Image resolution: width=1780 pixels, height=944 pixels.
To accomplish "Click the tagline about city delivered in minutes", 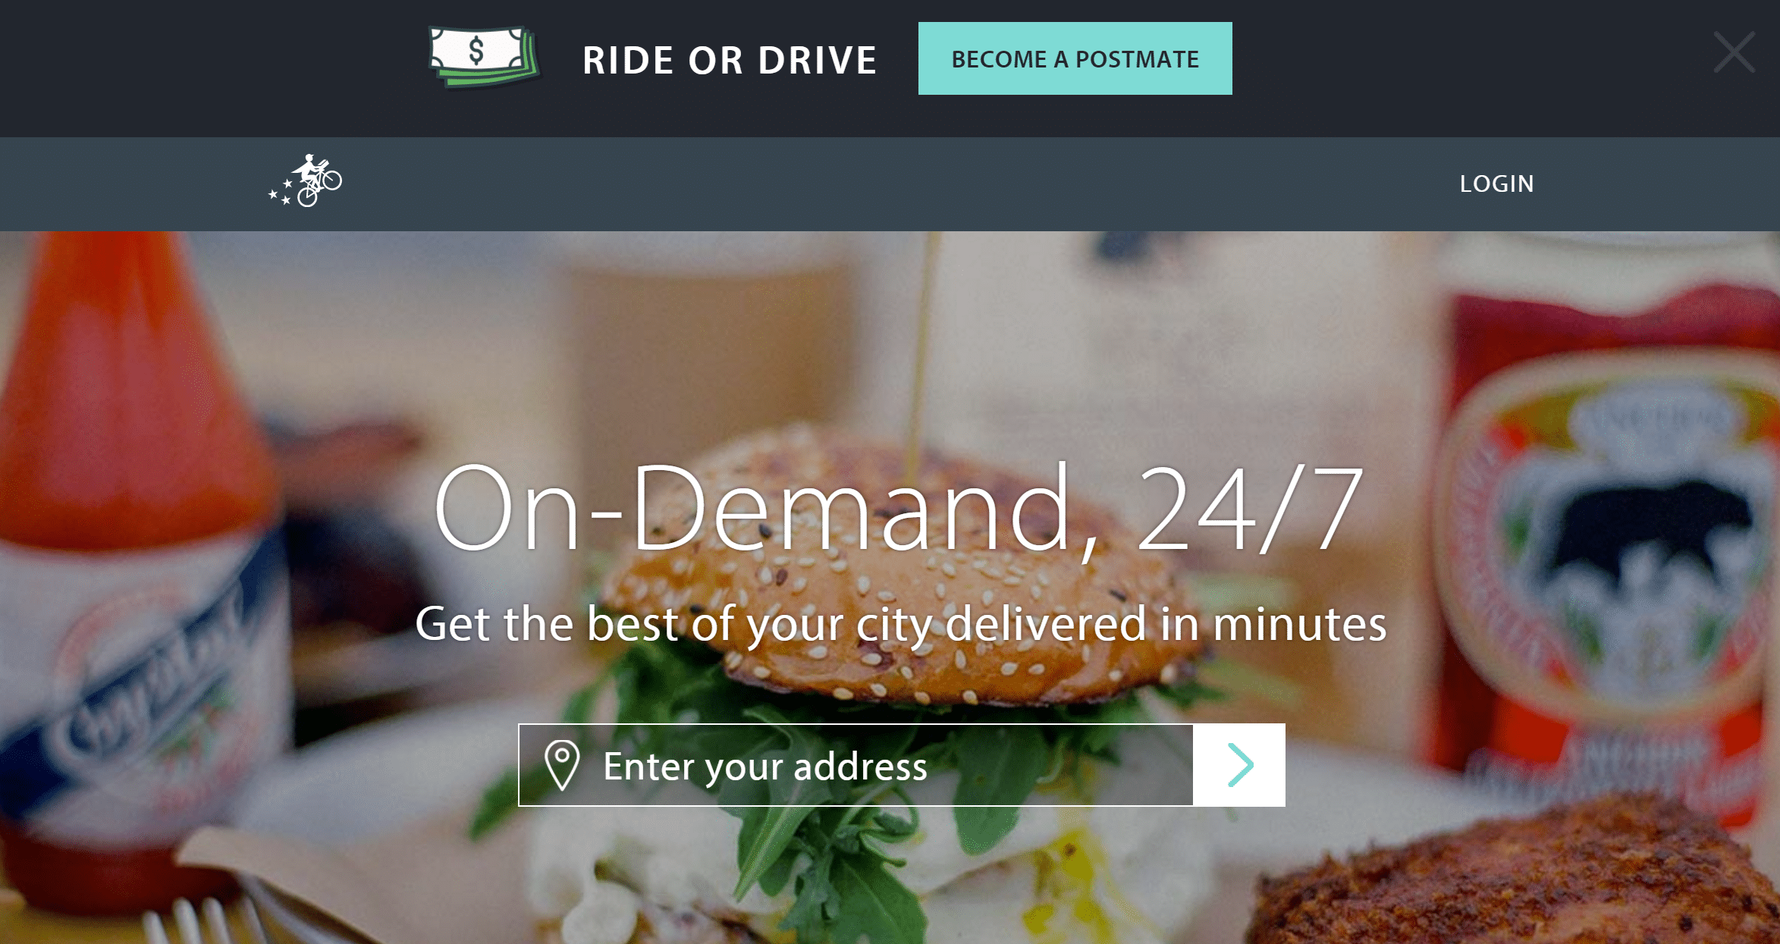I will (901, 624).
